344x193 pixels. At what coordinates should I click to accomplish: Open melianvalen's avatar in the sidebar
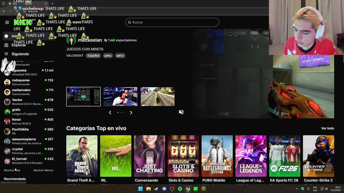click(7, 92)
